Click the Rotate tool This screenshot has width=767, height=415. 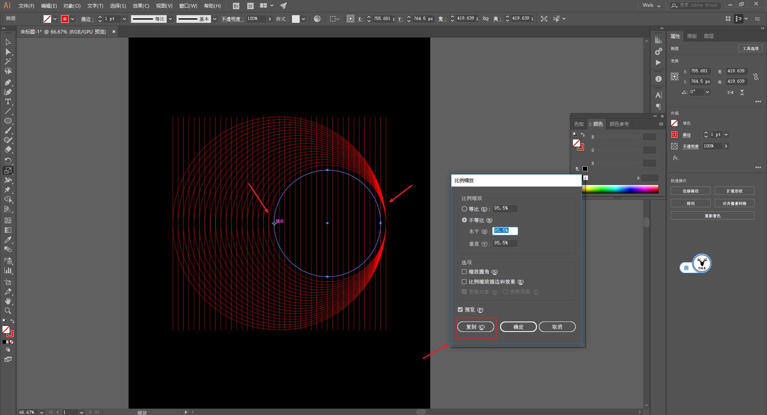click(x=8, y=161)
